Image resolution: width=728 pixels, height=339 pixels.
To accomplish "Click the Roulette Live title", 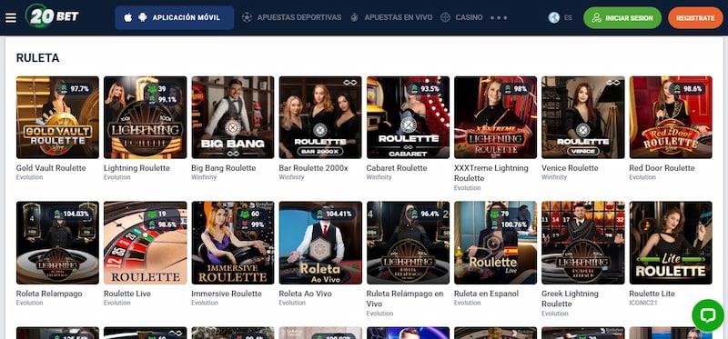I will tap(127, 294).
